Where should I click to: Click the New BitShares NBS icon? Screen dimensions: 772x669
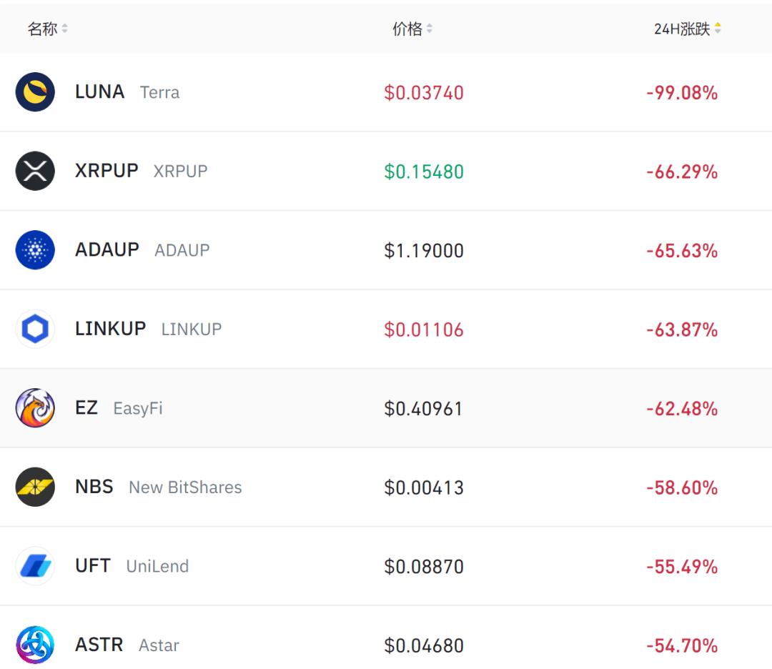pos(35,487)
